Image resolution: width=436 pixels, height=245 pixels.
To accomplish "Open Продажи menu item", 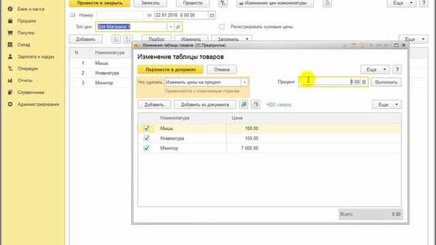I will point(27,21).
